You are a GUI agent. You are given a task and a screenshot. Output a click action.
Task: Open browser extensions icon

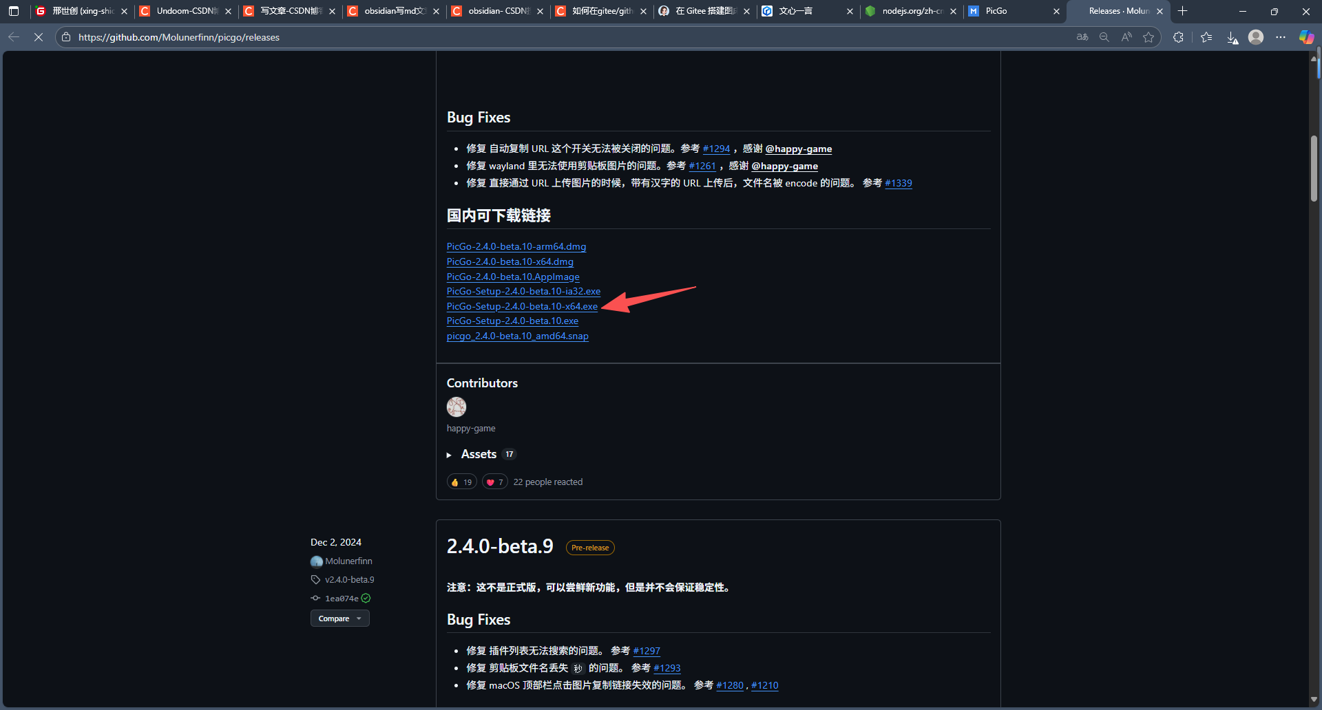pyautogui.click(x=1179, y=37)
